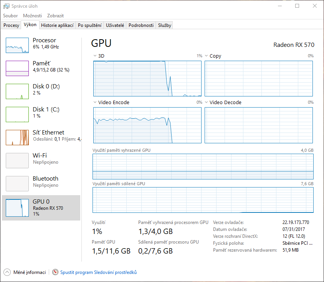Select the Procesor usage graph thumbnail
Viewport: 324px width, 282px height.
pyautogui.click(x=17, y=45)
